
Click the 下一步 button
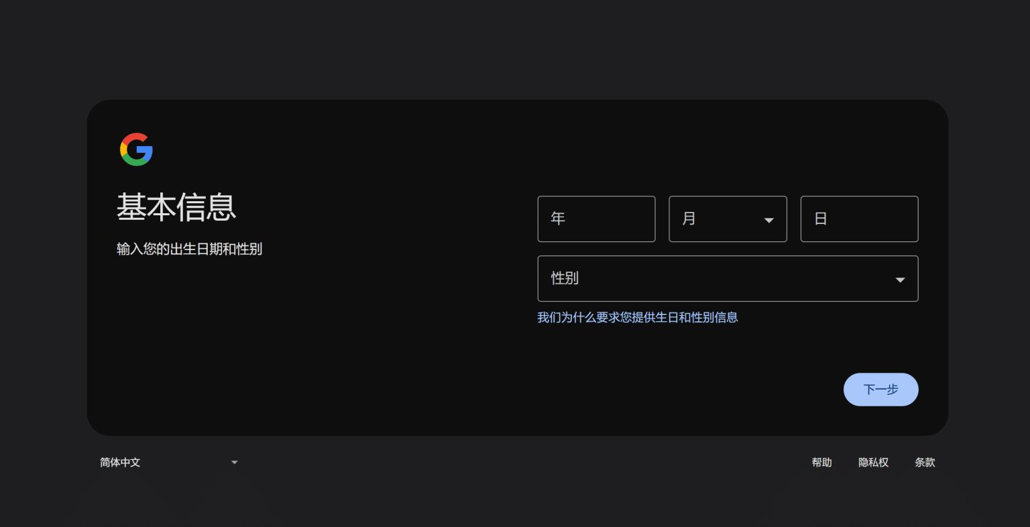(880, 390)
